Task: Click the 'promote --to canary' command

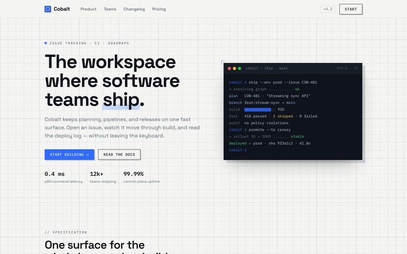Action: tap(270, 130)
